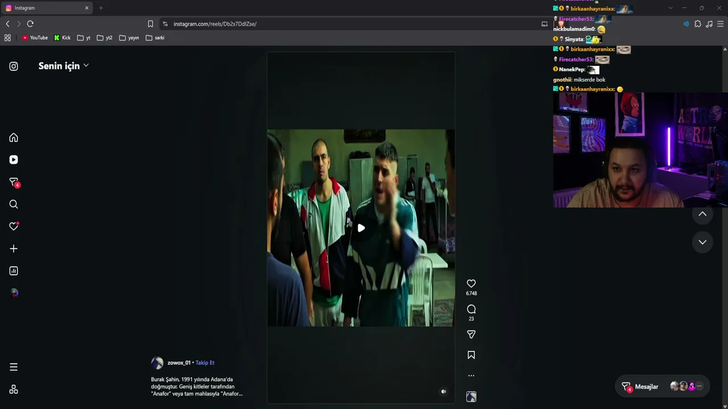The height and width of the screenshot is (409, 728).
Task: Go to the previous reel with the up arrow
Action: (x=702, y=214)
